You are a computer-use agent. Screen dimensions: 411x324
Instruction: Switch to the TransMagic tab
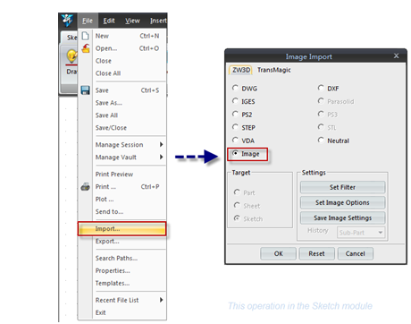(x=274, y=70)
